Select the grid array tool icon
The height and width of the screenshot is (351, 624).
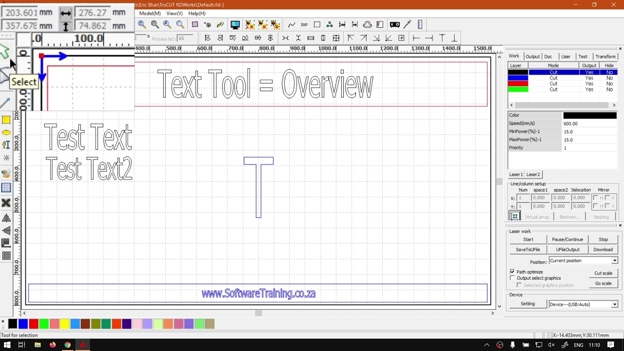tap(6, 188)
